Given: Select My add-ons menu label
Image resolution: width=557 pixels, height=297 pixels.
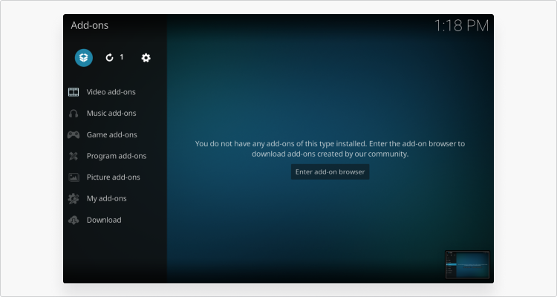Looking at the screenshot, I should point(106,198).
